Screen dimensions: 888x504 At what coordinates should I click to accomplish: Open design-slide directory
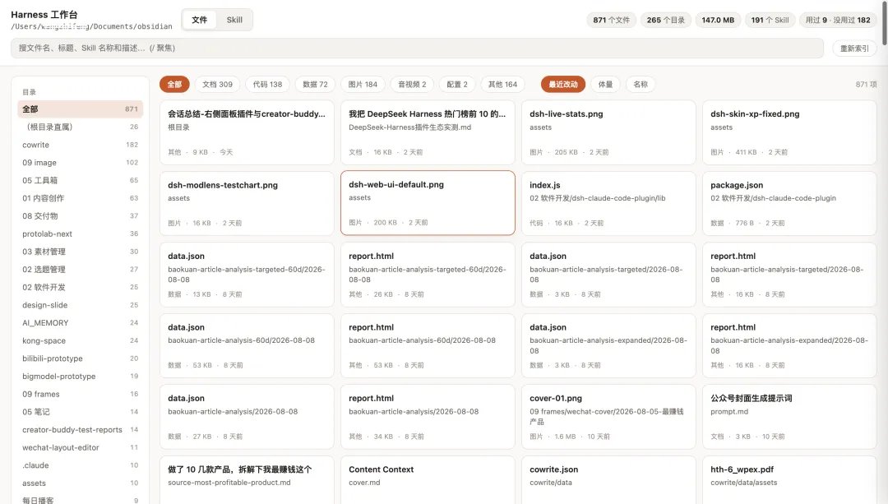80,305
